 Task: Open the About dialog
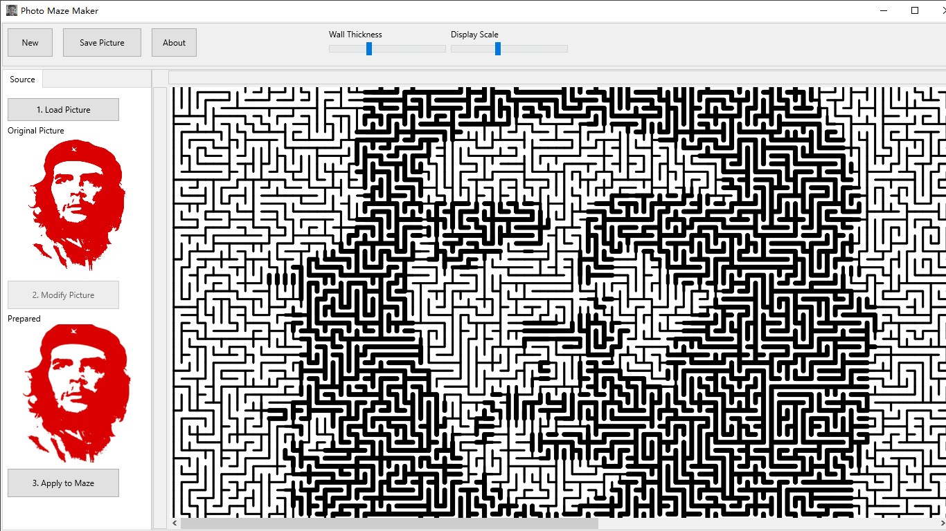[173, 42]
